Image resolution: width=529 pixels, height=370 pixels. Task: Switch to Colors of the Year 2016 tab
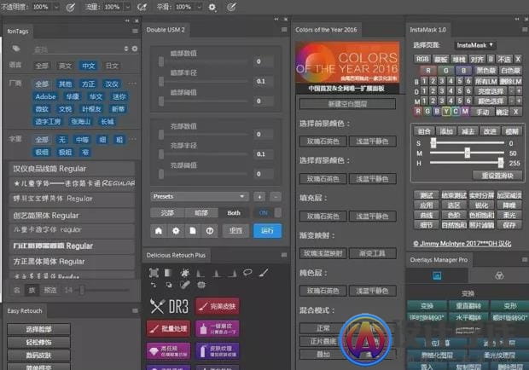point(326,30)
